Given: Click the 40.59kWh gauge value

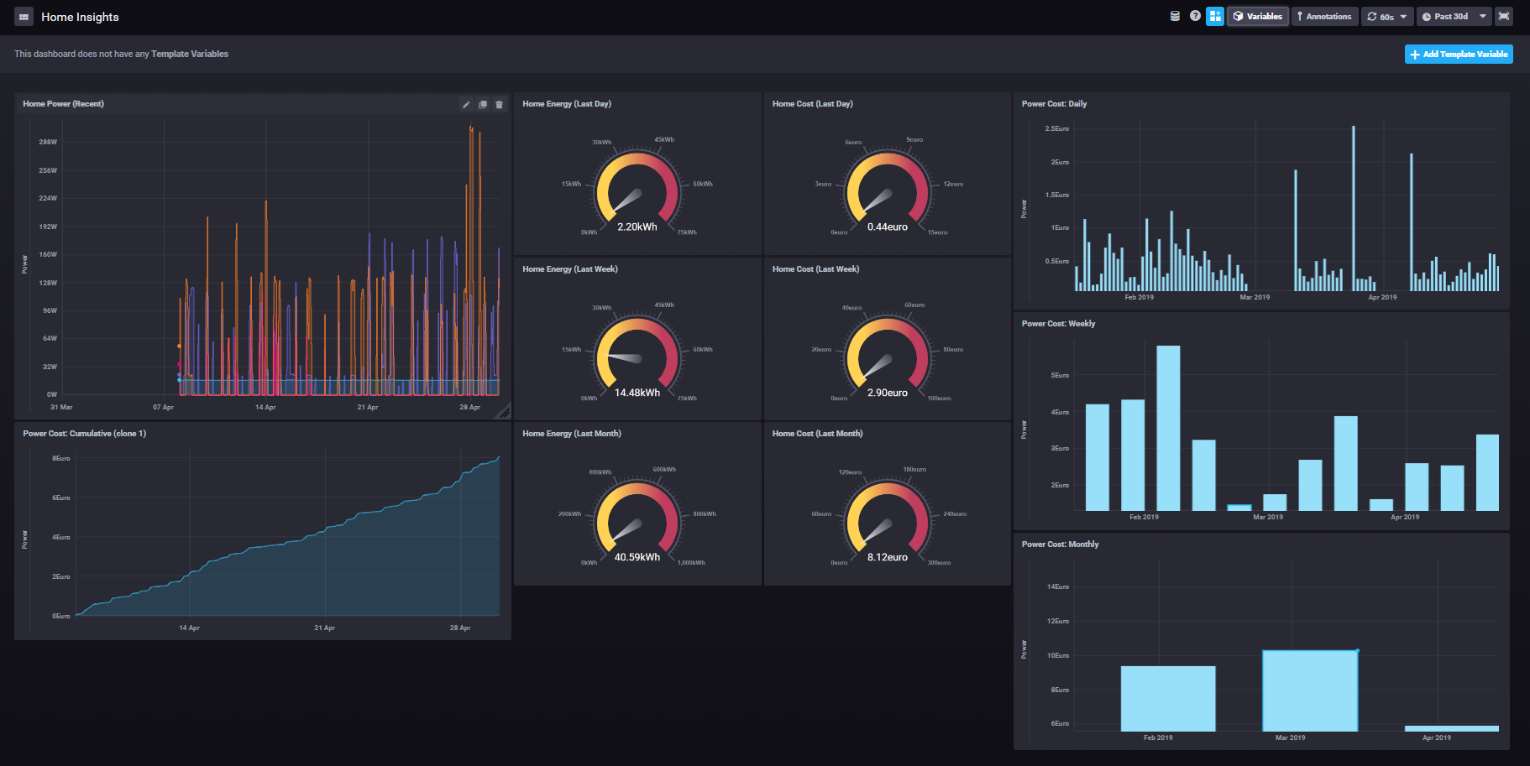Looking at the screenshot, I should [637, 557].
